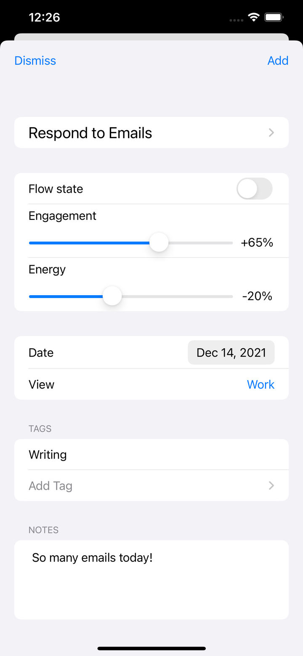Viewport: 303px width, 656px height.
Task: Tap the 12:26 clock in the status bar
Action: tap(44, 17)
